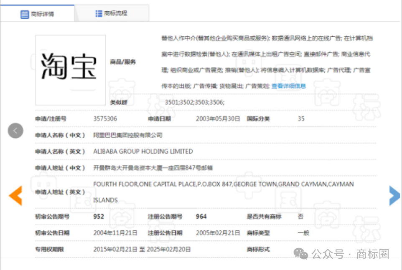Viewport: 402px width, 270px height.
Task: Click exclusive rights period 2015年02月21日 至 2025年02月20日
Action: coord(142,249)
